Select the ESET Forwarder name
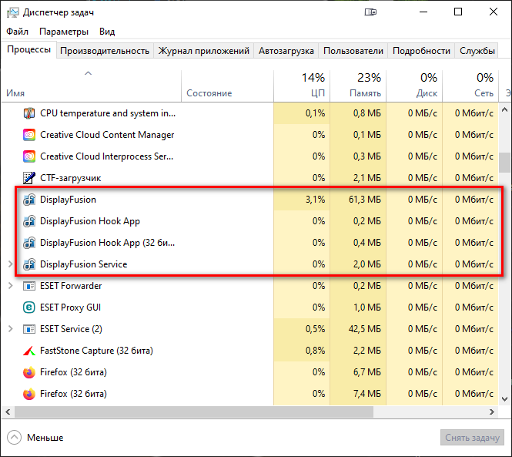This screenshot has height=457, width=512. (x=71, y=286)
